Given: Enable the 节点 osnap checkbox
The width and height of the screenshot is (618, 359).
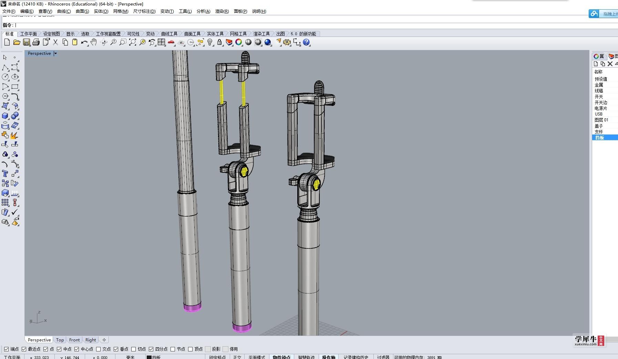Looking at the screenshot, I should click(173, 349).
